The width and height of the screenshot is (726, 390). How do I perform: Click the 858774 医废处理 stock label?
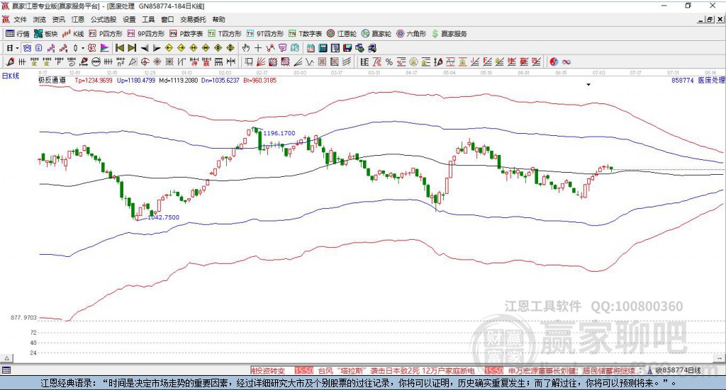698,81
